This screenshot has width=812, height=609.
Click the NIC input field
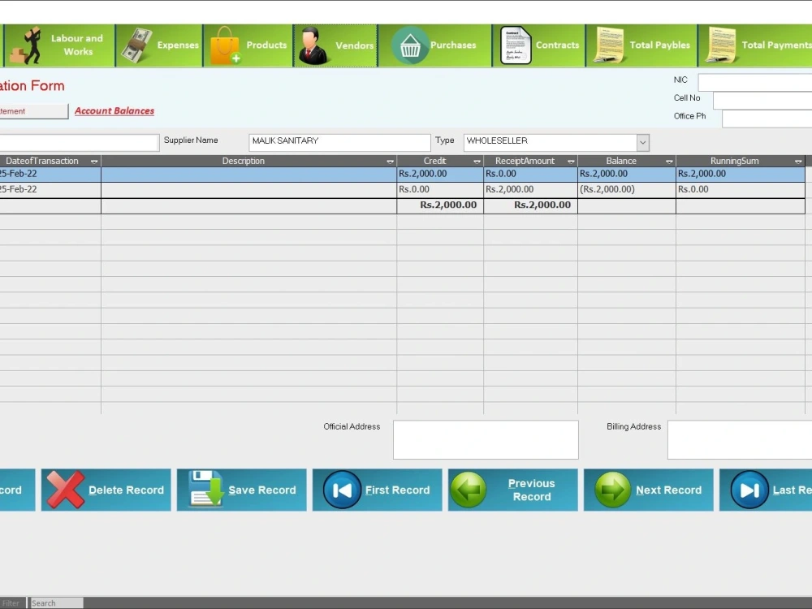point(755,82)
